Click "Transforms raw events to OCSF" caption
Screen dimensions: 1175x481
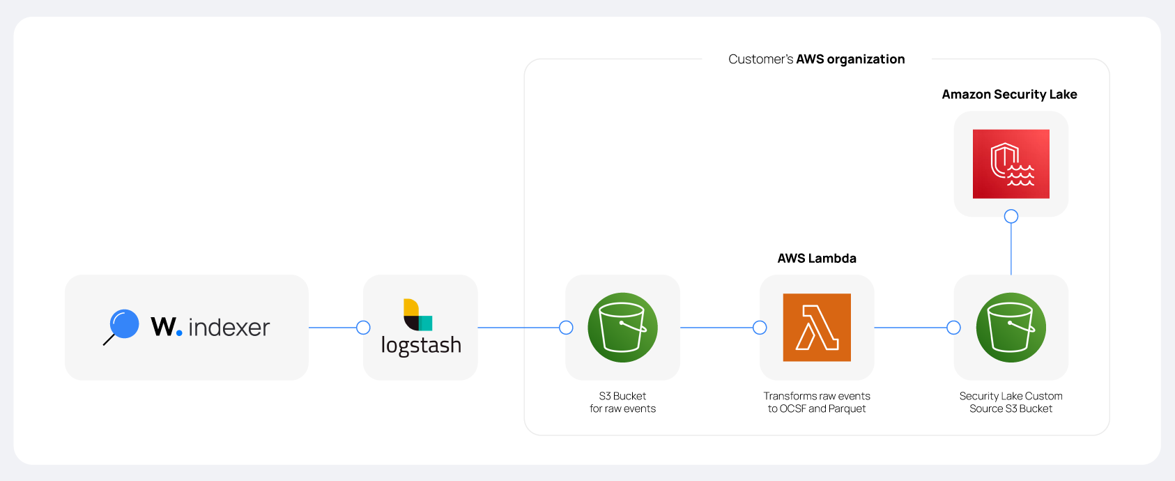click(817, 402)
